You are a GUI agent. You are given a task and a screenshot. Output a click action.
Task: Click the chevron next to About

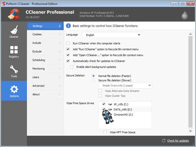pos(59,94)
